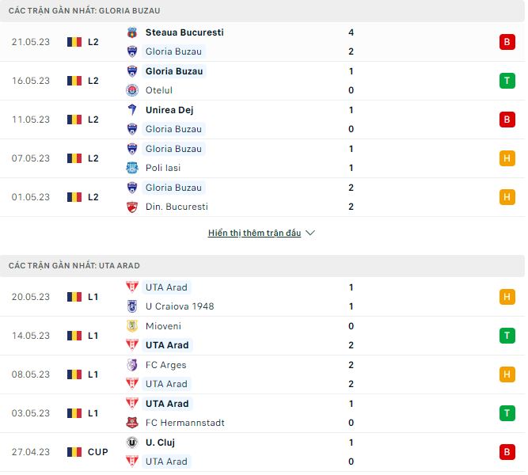Viewport: 528px width, 475px height.
Task: Click the red B badge for Steaua match
Action: tap(507, 42)
